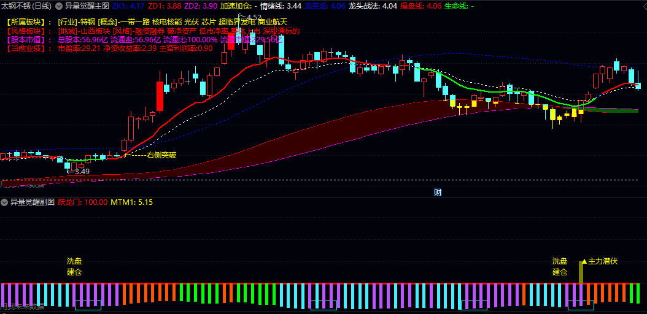Expand the 异量觉醒主图 indicator dropdown arrow
This screenshot has width=647, height=314.
(x=59, y=6)
